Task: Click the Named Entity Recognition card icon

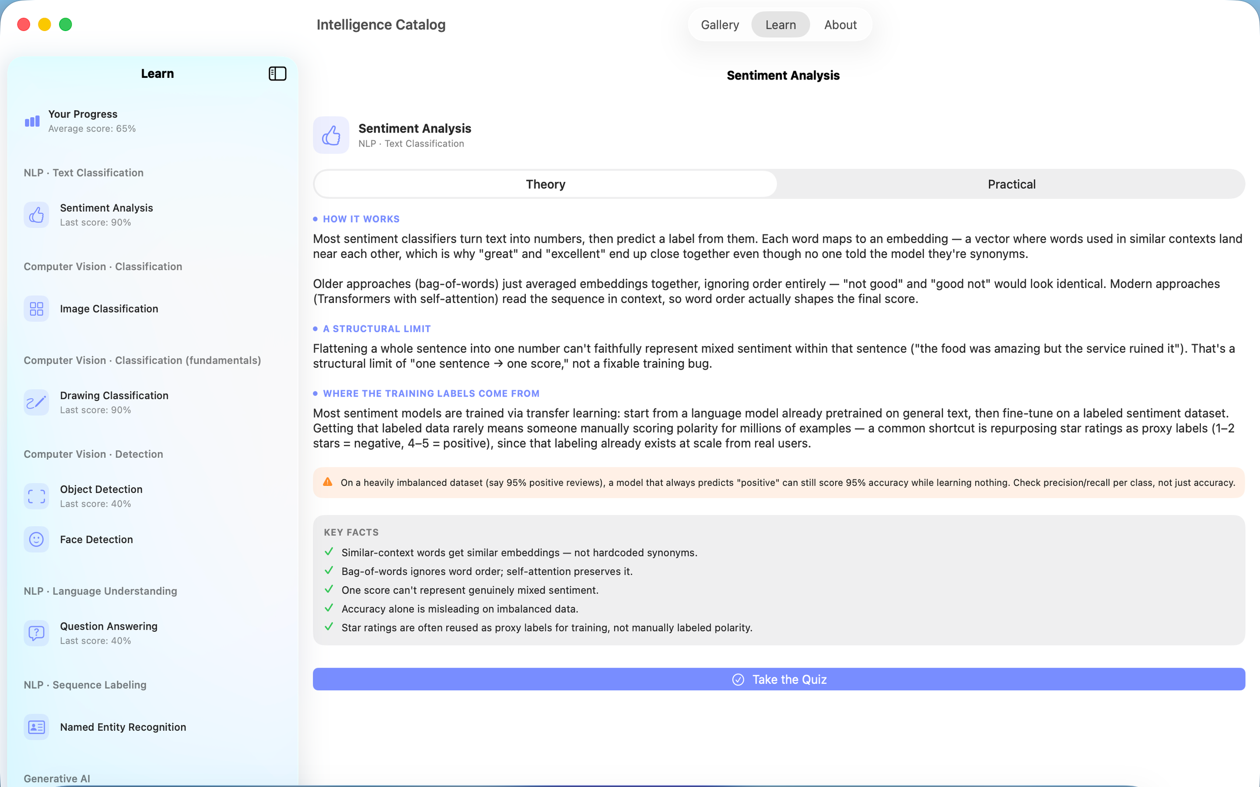Action: [x=36, y=727]
